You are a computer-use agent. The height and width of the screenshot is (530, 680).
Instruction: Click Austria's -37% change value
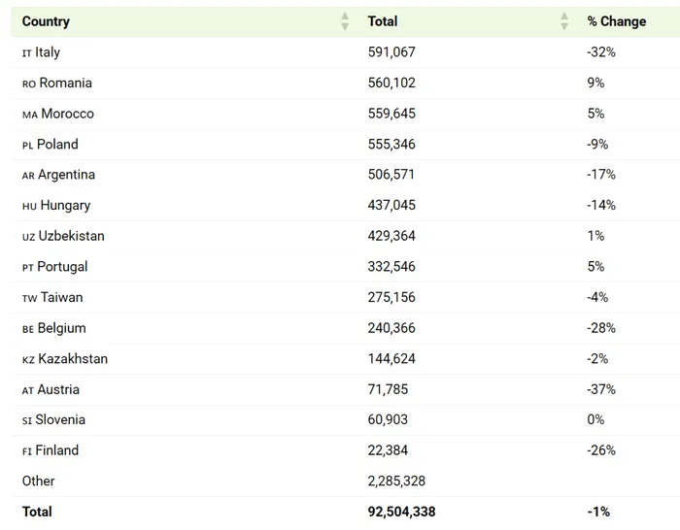click(x=601, y=389)
